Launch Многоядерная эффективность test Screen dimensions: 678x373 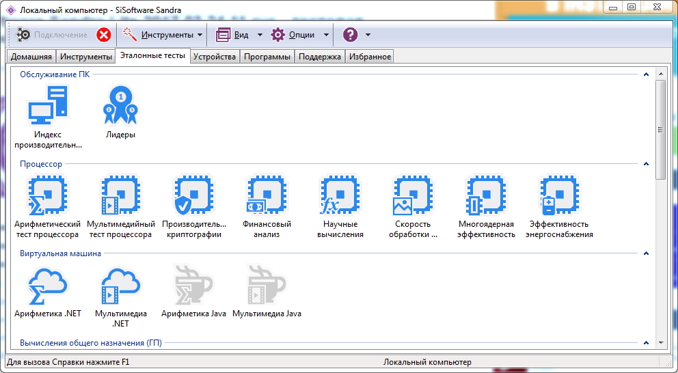pyautogui.click(x=486, y=195)
